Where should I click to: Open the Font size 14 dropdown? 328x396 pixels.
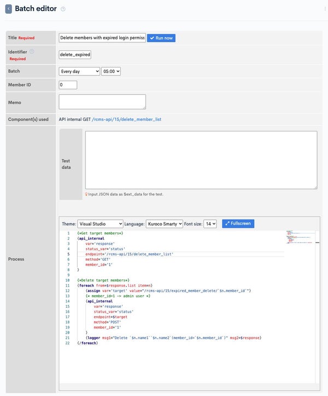coord(210,224)
